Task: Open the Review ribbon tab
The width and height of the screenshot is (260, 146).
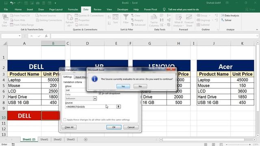Action: [x=97, y=9]
